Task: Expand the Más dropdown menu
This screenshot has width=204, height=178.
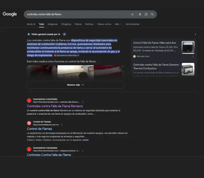Action: tap(118, 24)
